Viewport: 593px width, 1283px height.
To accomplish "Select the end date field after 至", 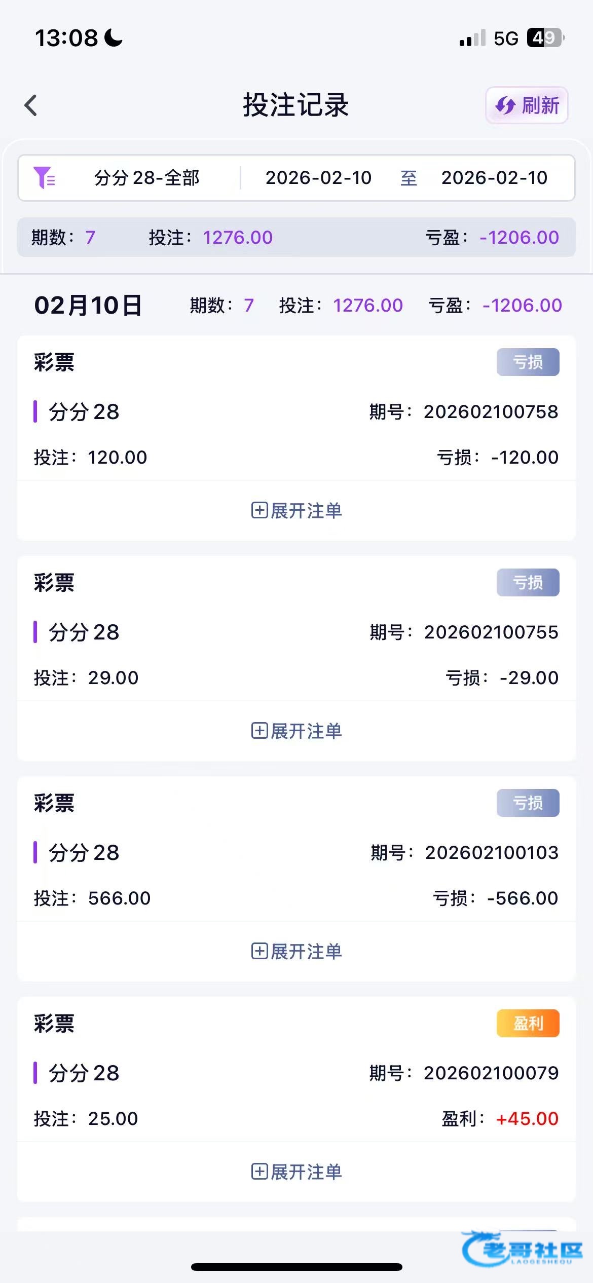I will [494, 178].
